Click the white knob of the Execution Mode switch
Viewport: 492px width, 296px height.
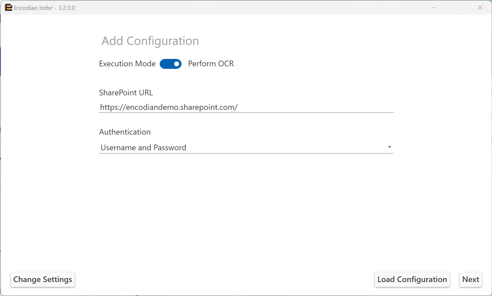[x=177, y=64]
